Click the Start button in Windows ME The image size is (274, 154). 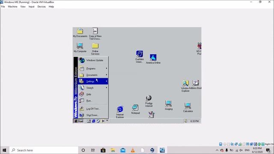(78, 121)
